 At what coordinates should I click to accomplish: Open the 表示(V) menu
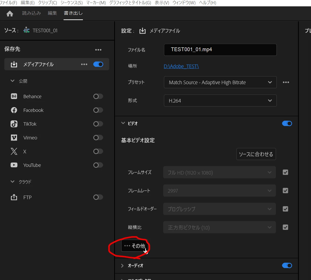(162, 3)
